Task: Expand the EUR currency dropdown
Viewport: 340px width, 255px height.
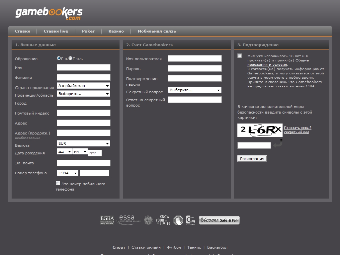Action: [83, 143]
